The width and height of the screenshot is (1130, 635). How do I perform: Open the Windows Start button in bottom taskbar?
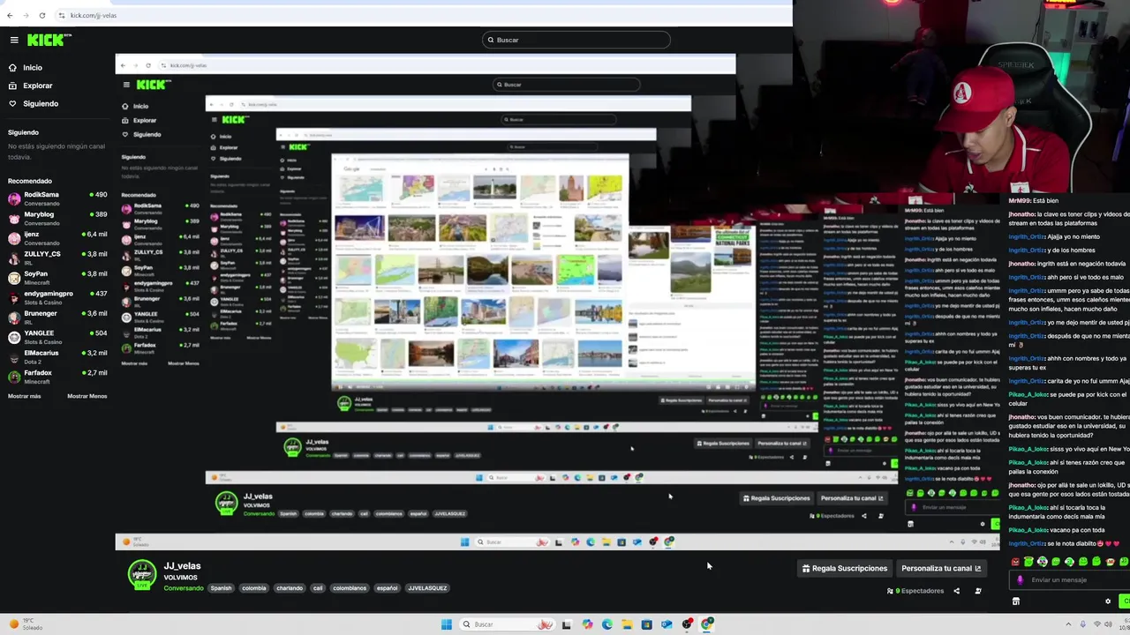(x=447, y=624)
